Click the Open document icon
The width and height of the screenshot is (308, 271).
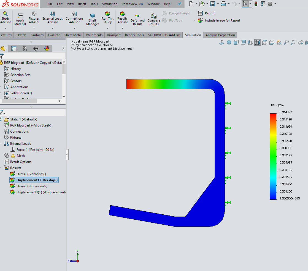[x=202, y=4]
